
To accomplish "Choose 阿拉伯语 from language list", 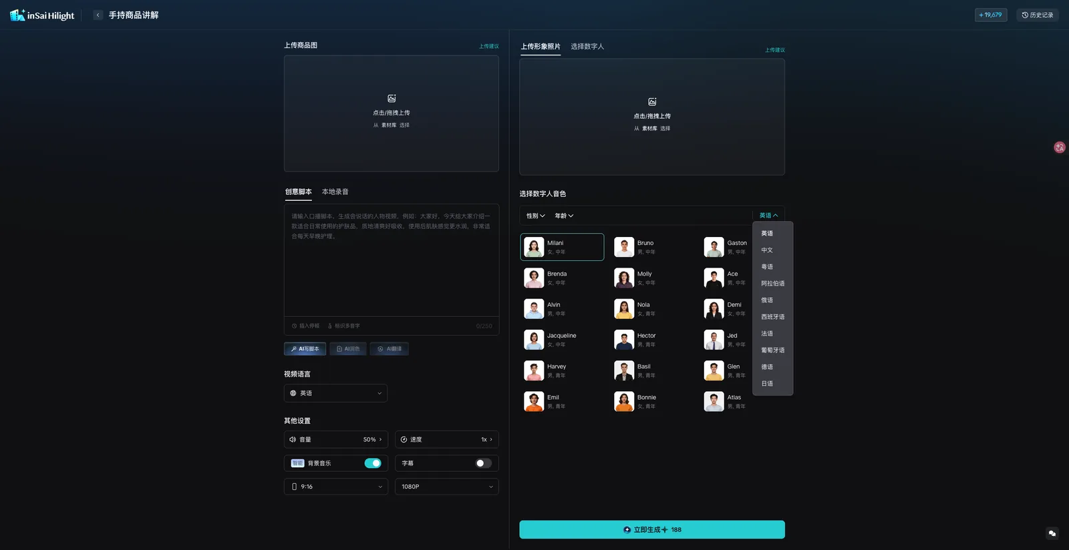I will coord(772,284).
